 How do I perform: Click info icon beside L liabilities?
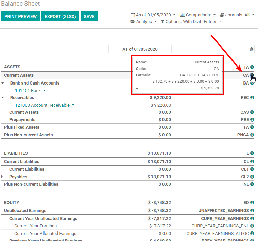pyautogui.click(x=252, y=153)
